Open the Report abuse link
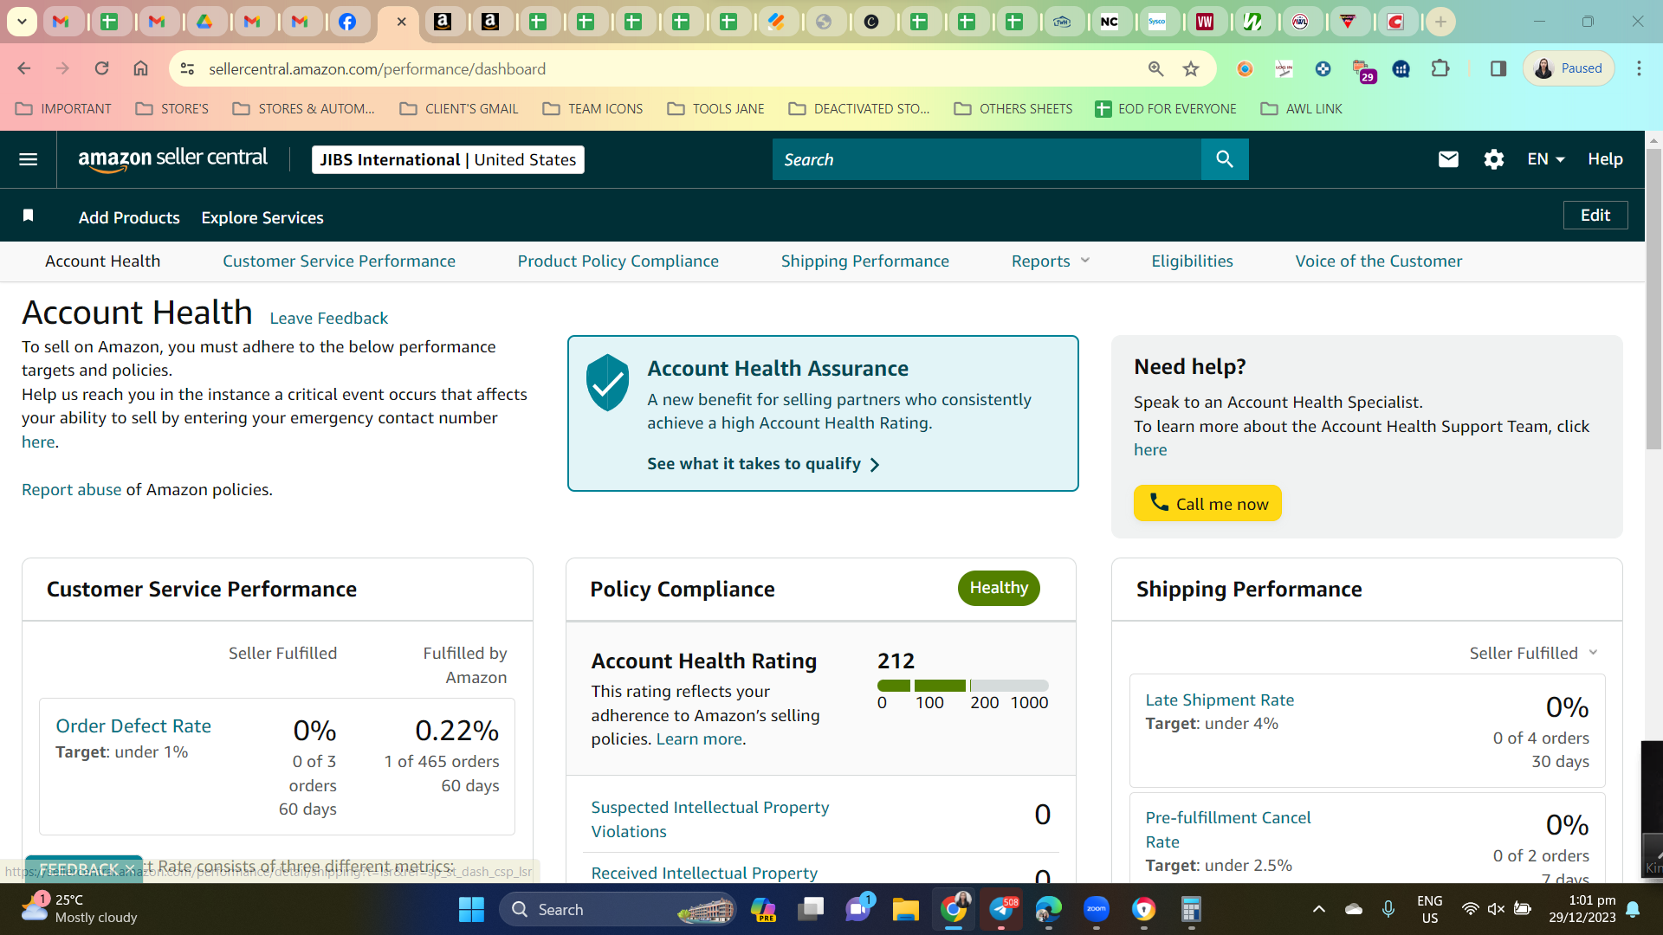This screenshot has width=1663, height=935. [x=72, y=489]
